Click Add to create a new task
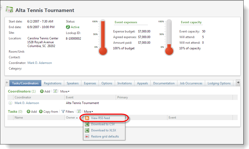Viewport: 249px width, 149px height. tap(32, 111)
